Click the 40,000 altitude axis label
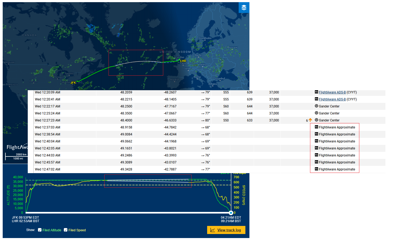Screen dimensions: 414x241 [x=18, y=177]
